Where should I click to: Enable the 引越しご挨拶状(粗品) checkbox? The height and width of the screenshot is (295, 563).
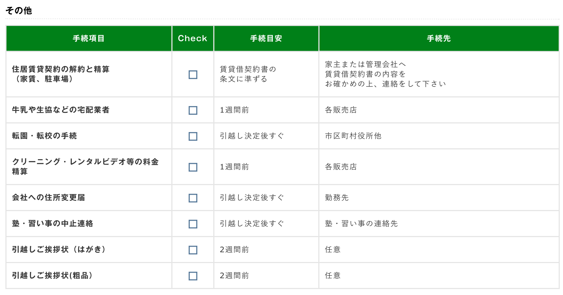click(193, 276)
